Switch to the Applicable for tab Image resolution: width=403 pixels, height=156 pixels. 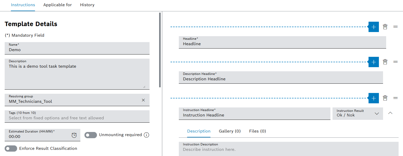(x=57, y=5)
